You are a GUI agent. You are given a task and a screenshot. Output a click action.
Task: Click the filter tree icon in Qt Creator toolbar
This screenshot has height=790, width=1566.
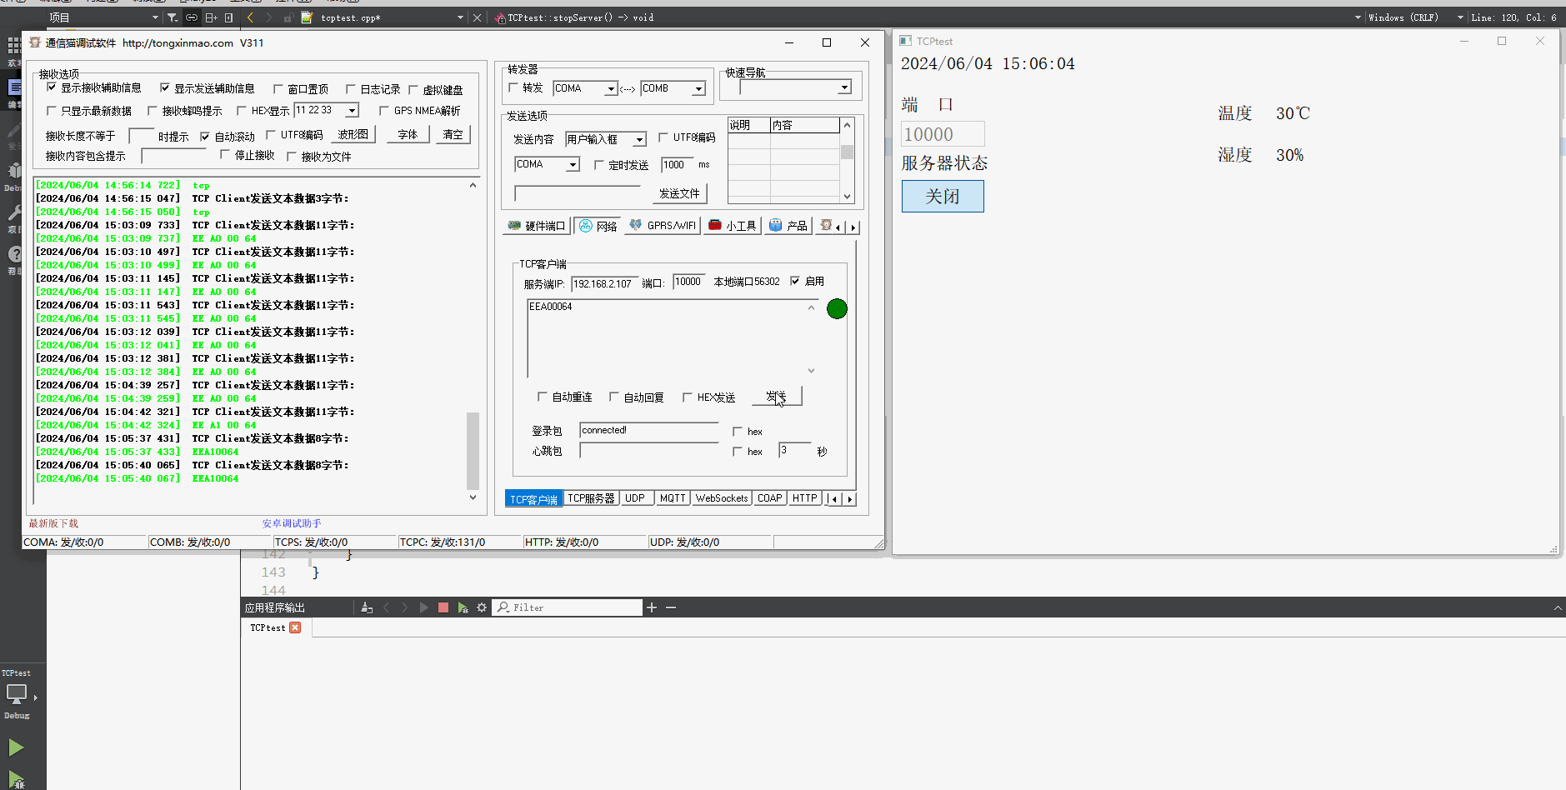(x=172, y=17)
